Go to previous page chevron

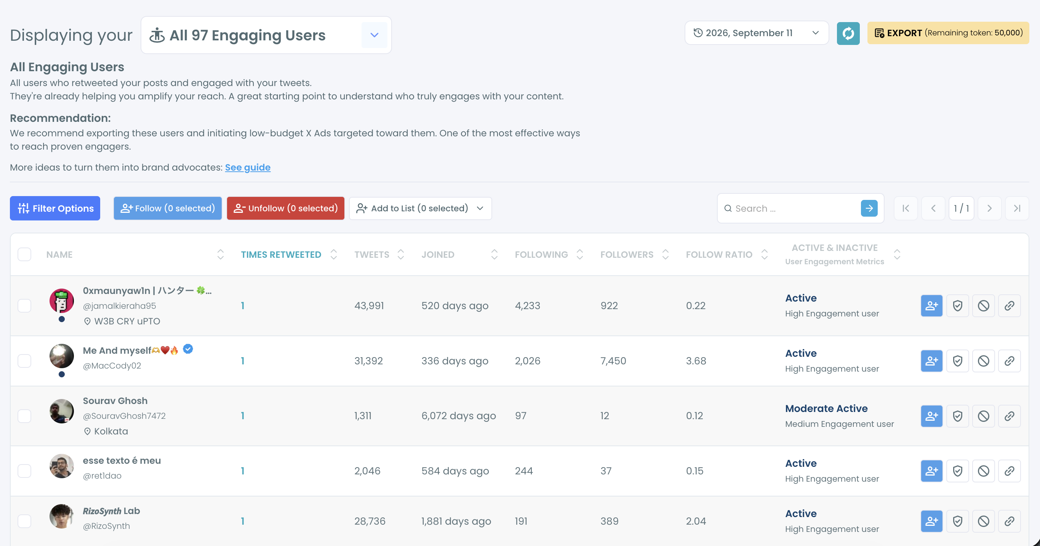pos(933,208)
